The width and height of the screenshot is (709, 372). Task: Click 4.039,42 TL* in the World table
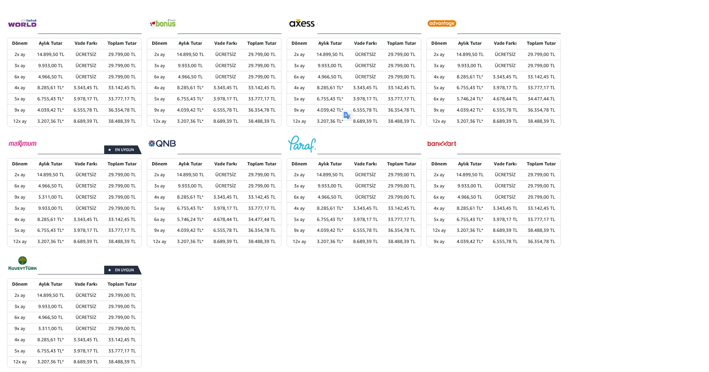(51, 110)
